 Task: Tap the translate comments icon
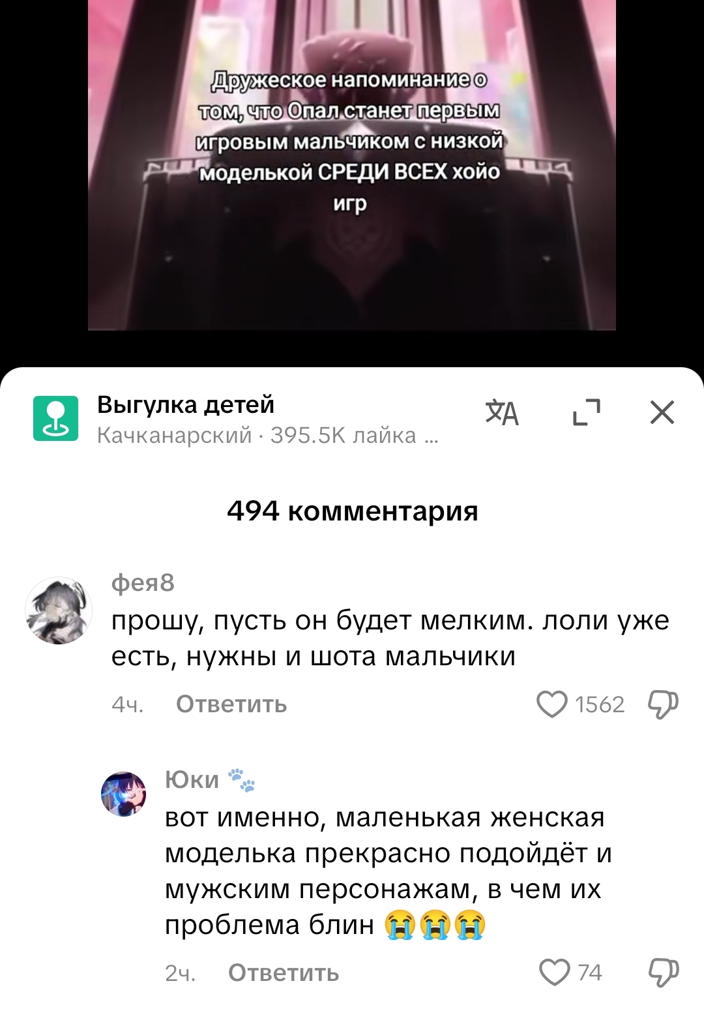click(502, 413)
